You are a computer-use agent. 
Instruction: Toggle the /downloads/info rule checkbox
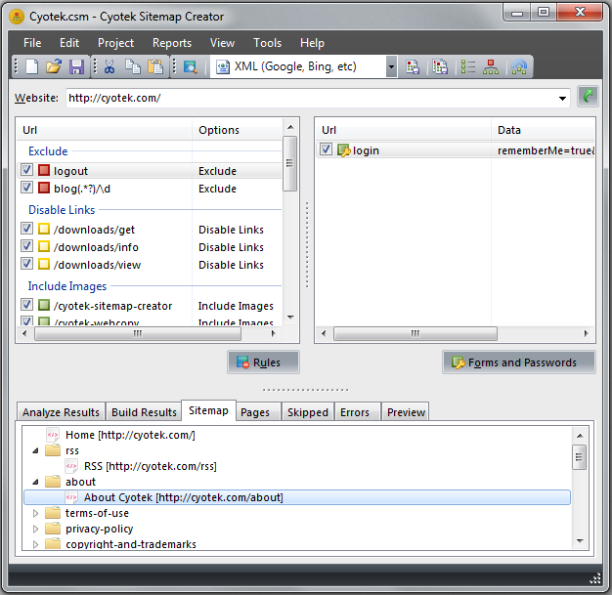[26, 246]
